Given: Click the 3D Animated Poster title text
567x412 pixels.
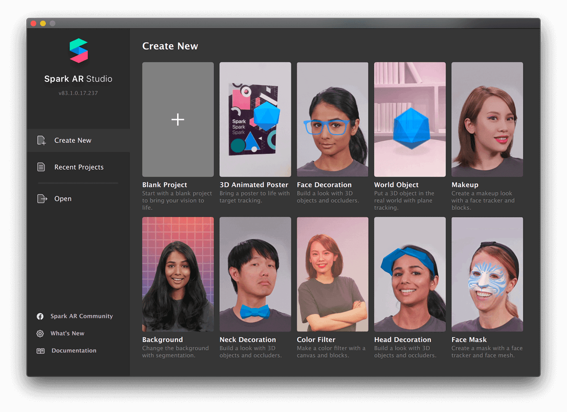Looking at the screenshot, I should (x=254, y=185).
